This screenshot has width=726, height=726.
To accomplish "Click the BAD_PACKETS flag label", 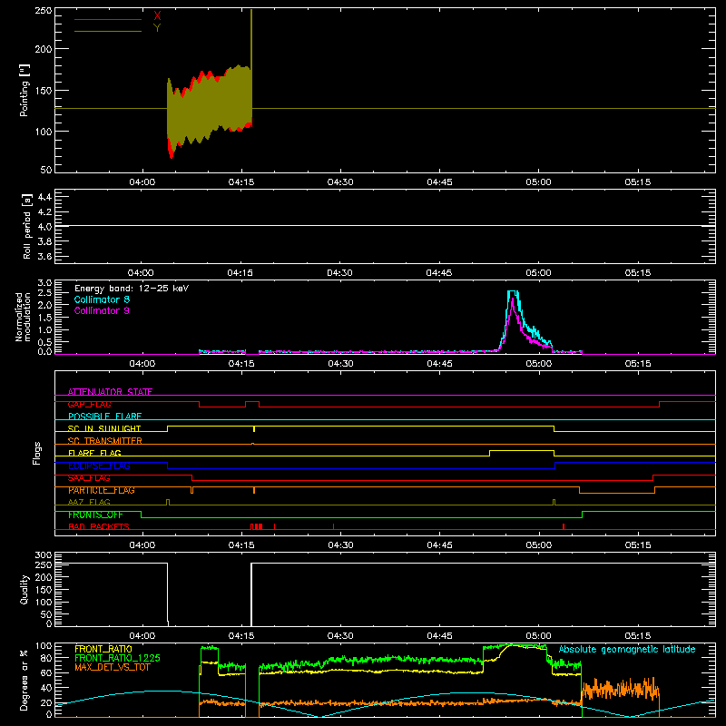I will (99, 526).
